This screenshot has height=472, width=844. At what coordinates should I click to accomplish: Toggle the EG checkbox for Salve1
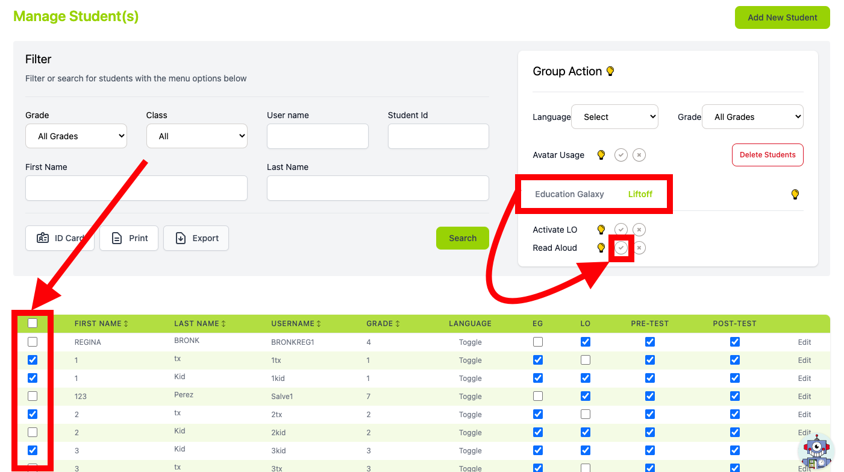(538, 396)
